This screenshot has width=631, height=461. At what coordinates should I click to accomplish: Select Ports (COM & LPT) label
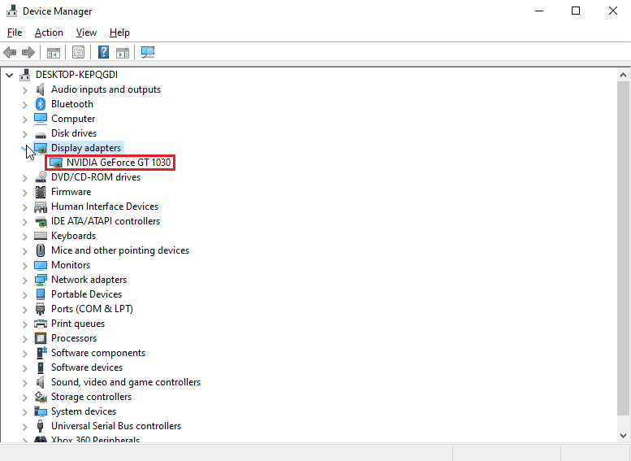pyautogui.click(x=92, y=309)
